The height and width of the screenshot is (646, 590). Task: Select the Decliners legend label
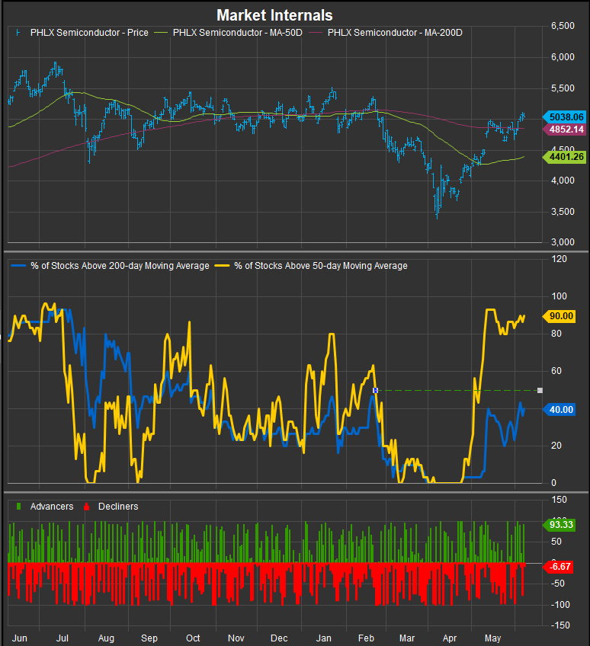[x=118, y=507]
